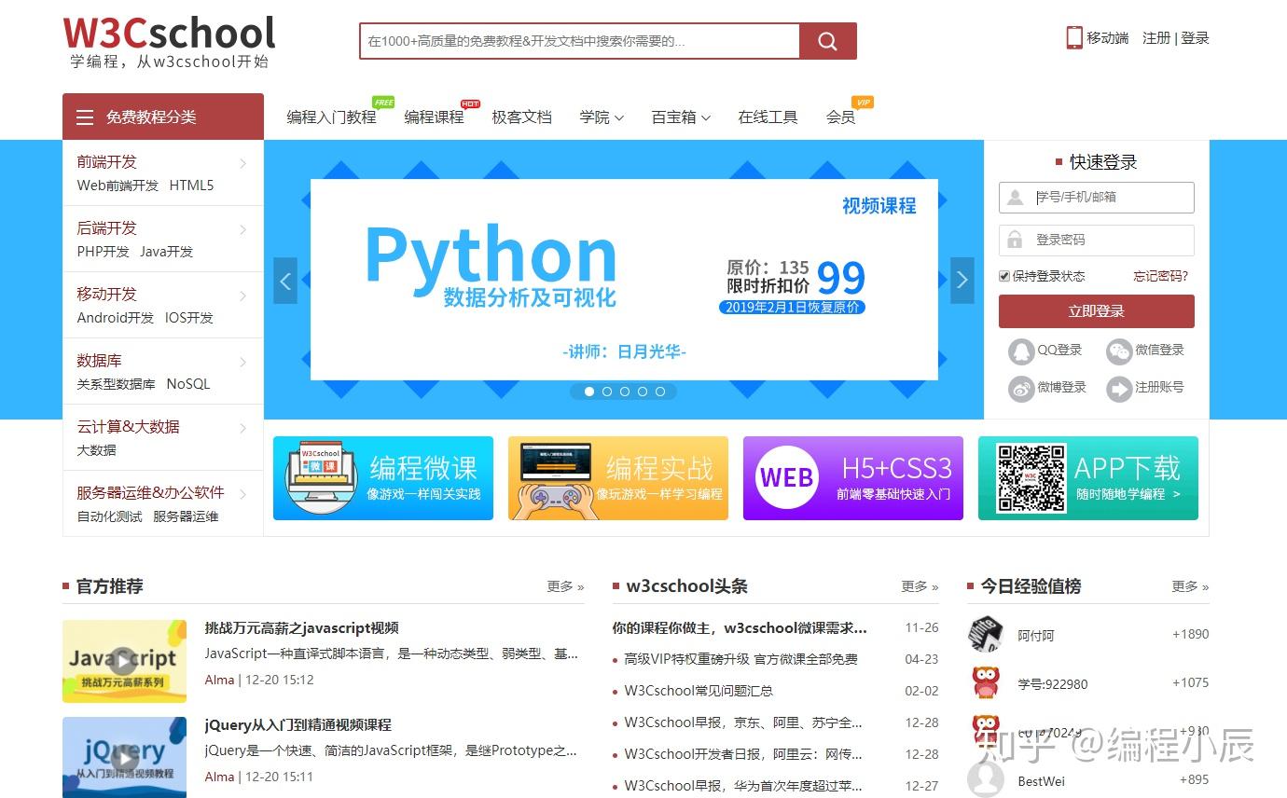Viewport: 1287px width, 798px height.
Task: Open the PHP开发 subcategory link
Action: click(x=103, y=252)
